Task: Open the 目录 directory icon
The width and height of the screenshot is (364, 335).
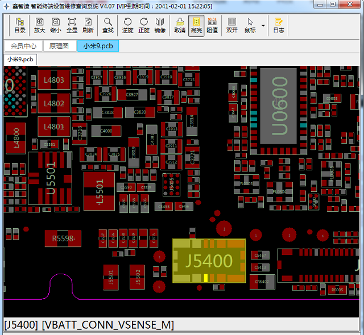Action: click(x=20, y=26)
